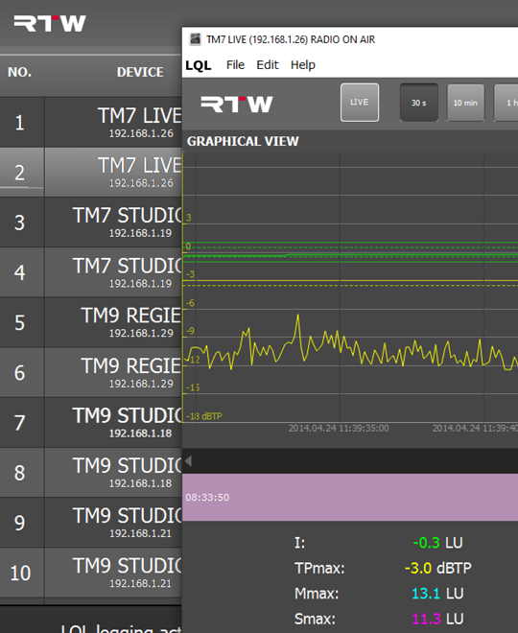The image size is (518, 633).
Task: Select device row 7 TM9 STUDIO
Action: [x=91, y=422]
